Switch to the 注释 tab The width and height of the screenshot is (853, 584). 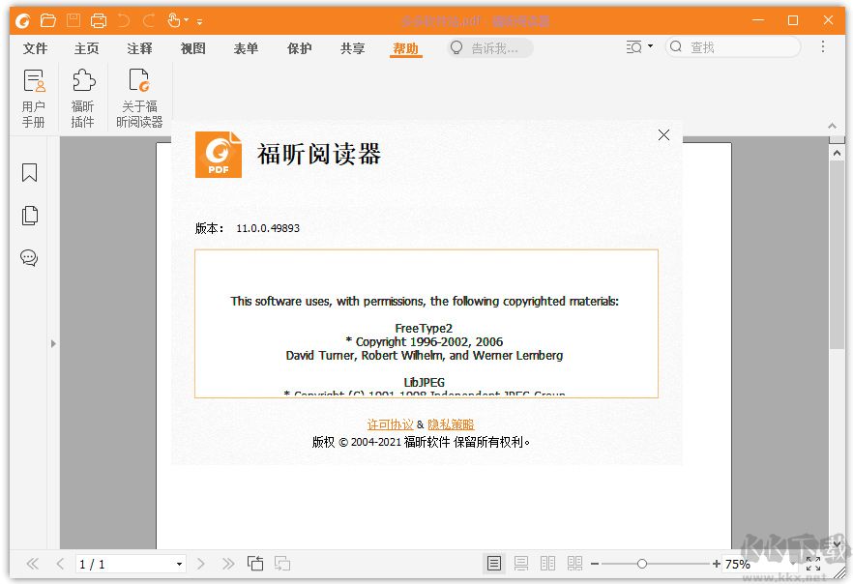(x=140, y=48)
